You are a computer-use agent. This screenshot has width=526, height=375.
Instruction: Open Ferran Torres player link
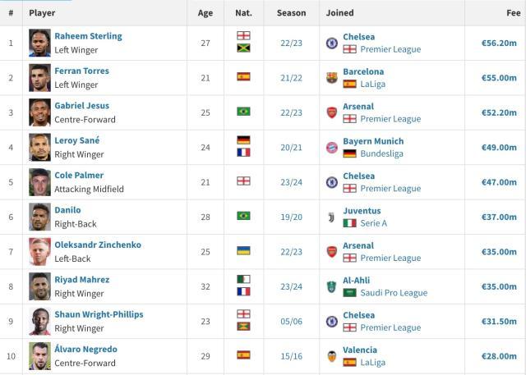tap(81, 71)
